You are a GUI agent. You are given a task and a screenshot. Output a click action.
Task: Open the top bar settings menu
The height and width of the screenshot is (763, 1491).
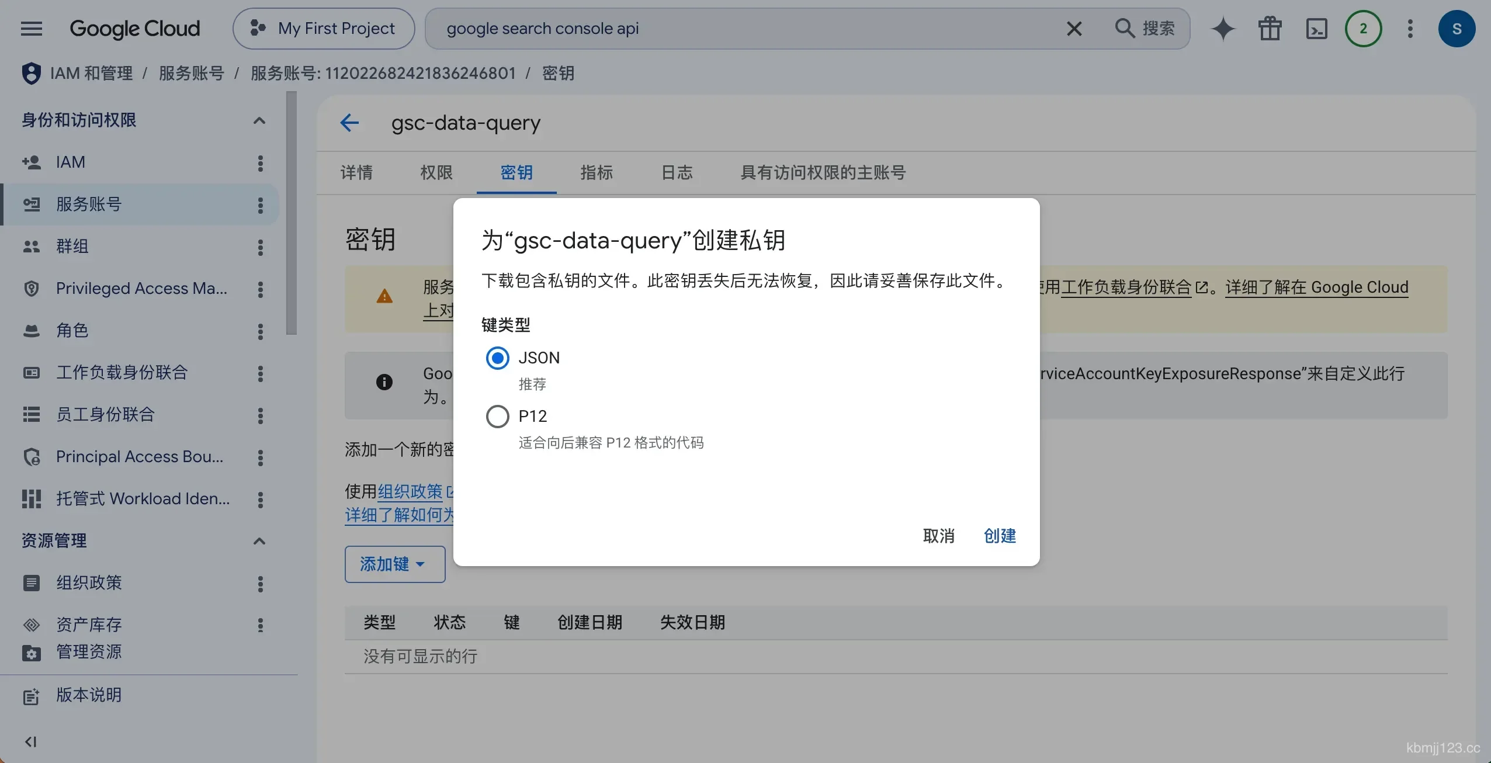(1410, 28)
